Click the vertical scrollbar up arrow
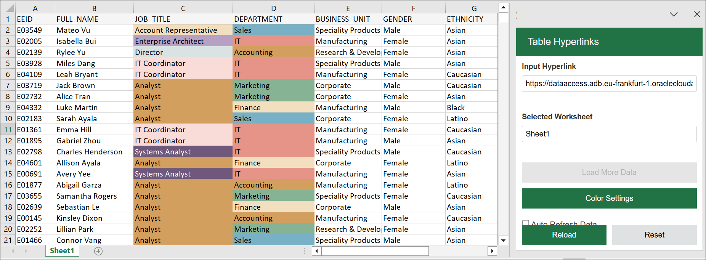The height and width of the screenshot is (260, 706). (x=503, y=7)
